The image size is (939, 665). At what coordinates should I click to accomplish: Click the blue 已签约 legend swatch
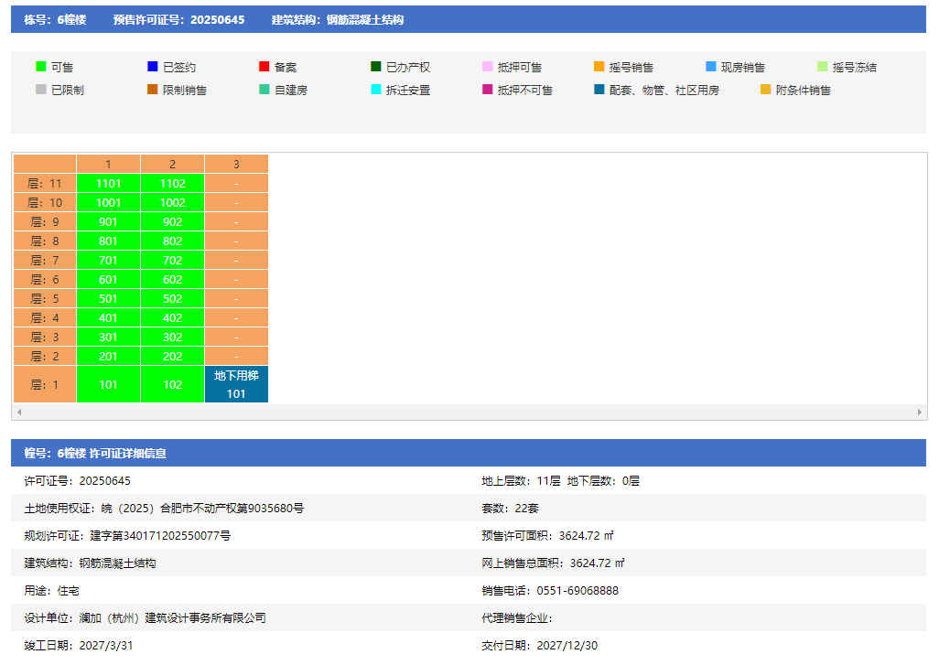point(153,67)
